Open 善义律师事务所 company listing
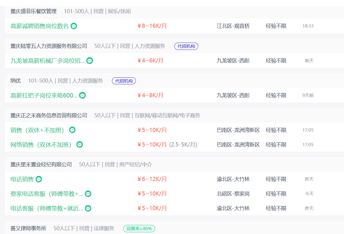Screen dimensions: 344x234 (x=29, y=228)
